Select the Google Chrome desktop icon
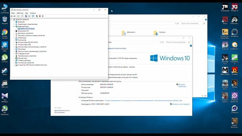242x136 pixels. pyautogui.click(x=5, y=34)
